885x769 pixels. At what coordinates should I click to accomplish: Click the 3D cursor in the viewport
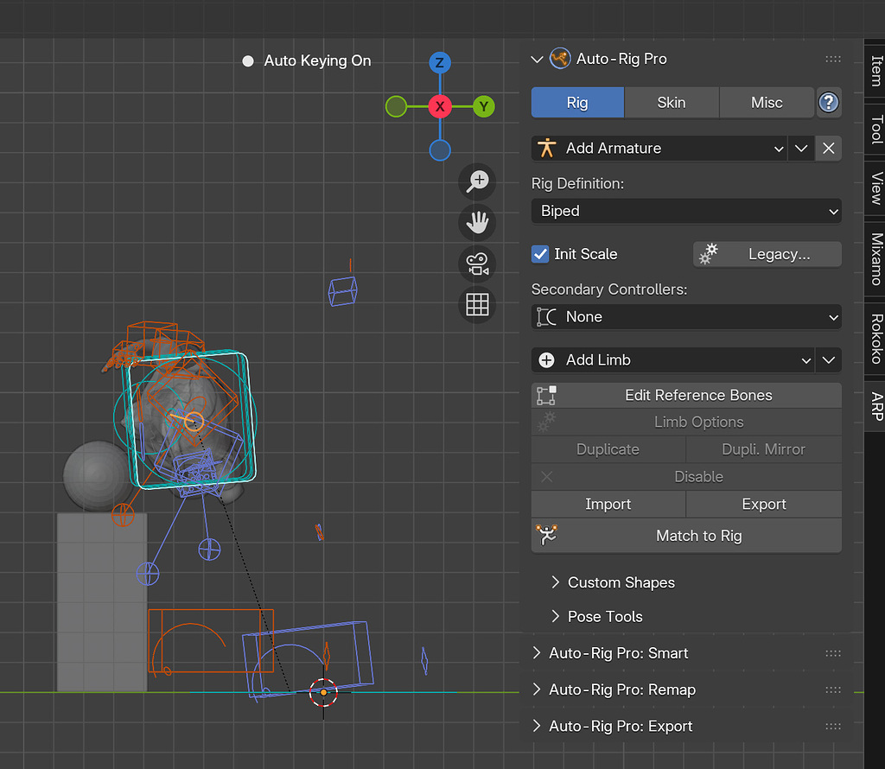(x=323, y=692)
